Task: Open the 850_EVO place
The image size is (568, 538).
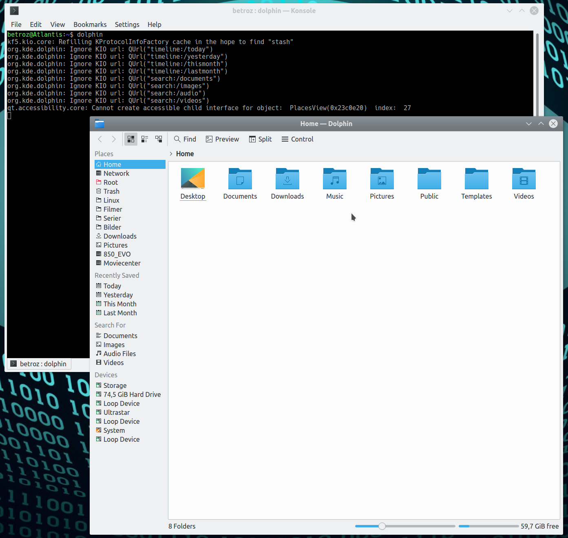Action: [130, 254]
